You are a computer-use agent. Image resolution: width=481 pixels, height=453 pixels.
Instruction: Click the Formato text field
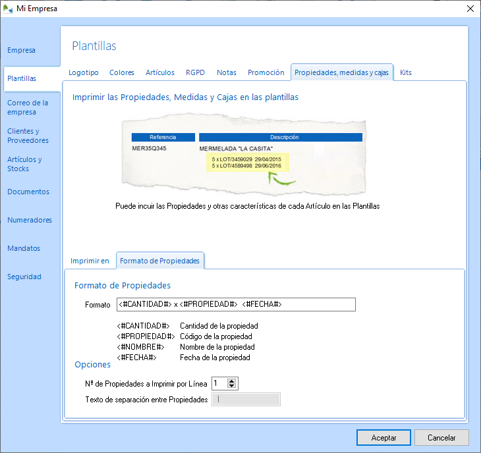click(236, 304)
